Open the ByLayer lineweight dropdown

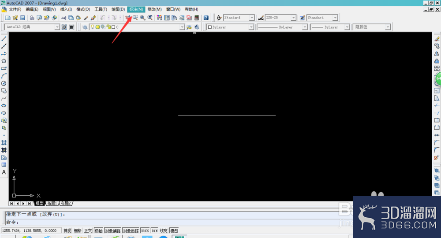coord(347,27)
